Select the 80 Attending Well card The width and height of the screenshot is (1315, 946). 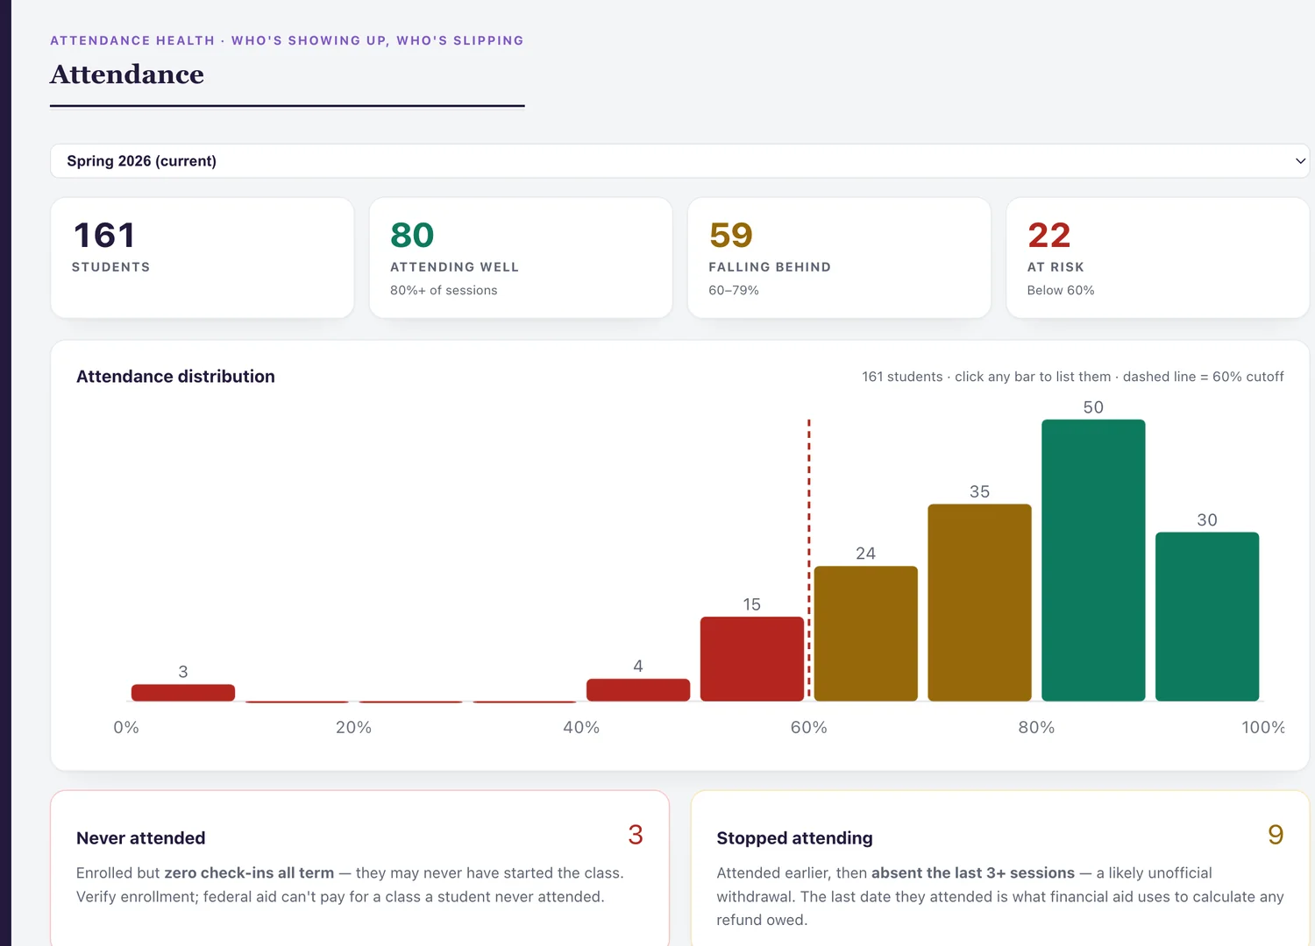521,258
